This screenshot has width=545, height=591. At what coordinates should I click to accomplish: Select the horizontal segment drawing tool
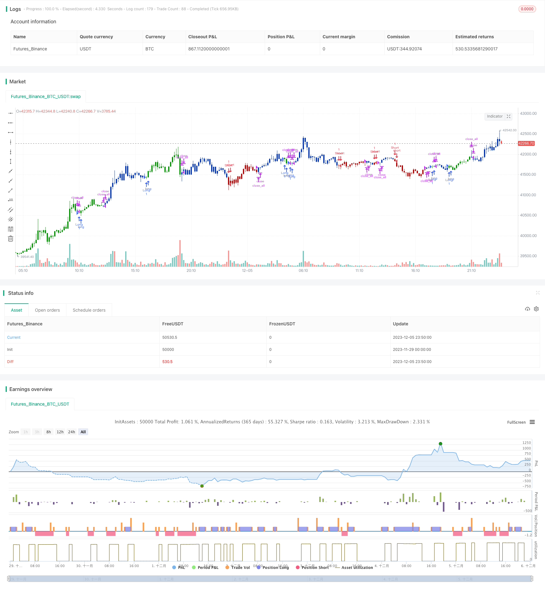click(x=11, y=133)
